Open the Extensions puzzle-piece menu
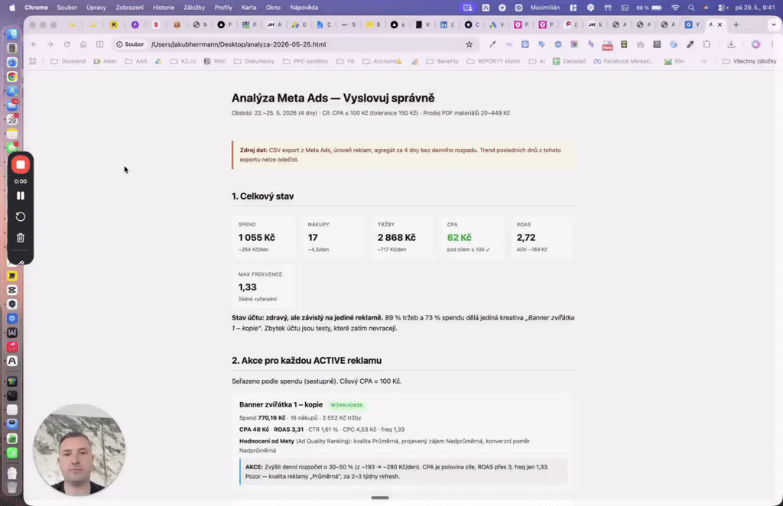Viewport: 783px width, 506px height. pos(707,44)
